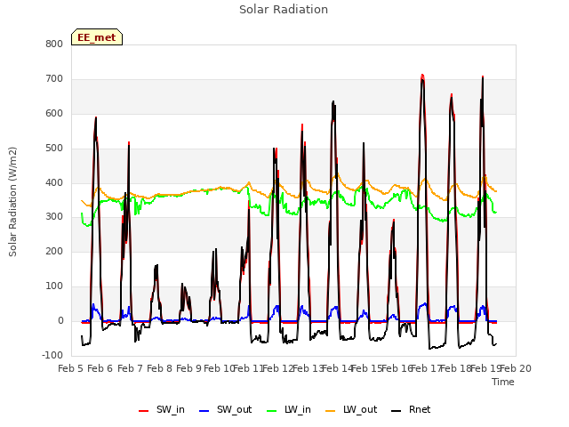Viewport: 569px width, 427px height.
Task: Click the 800 y-axis tick label
Action: tap(54, 44)
